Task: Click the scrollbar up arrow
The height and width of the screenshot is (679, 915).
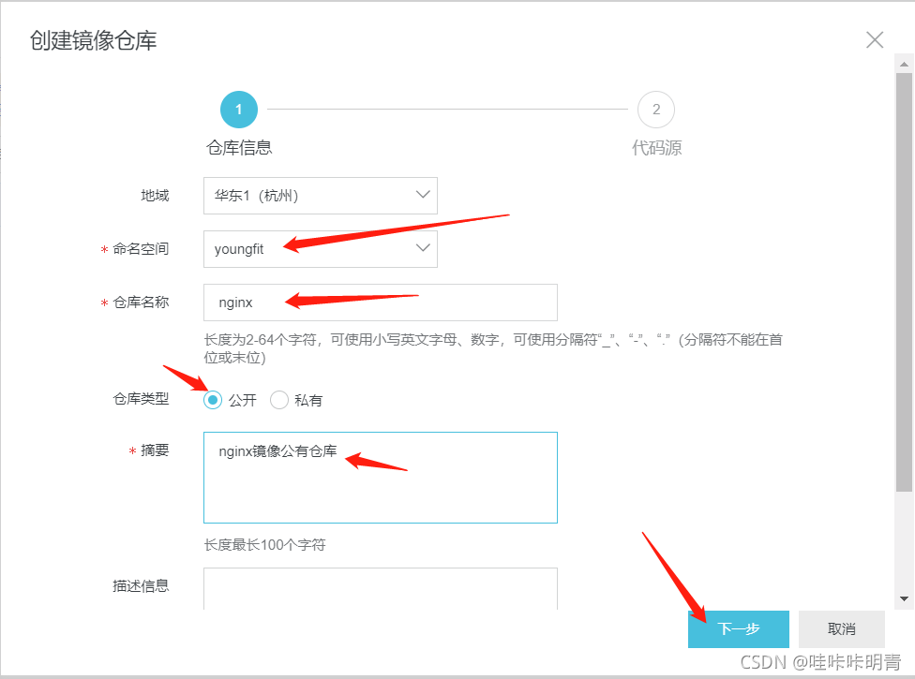Action: [906, 66]
